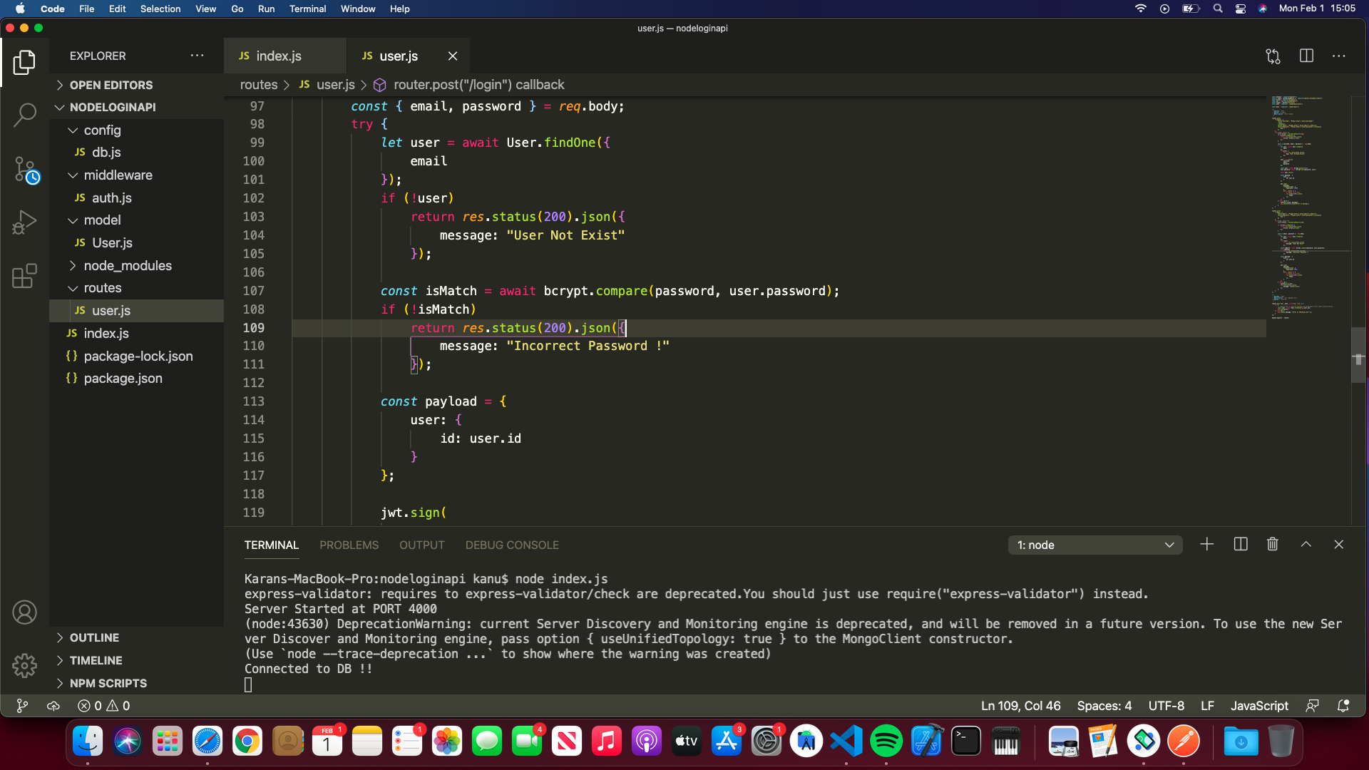1369x770 pixels.
Task: Click the routes breadcrumb segment
Action: [258, 84]
